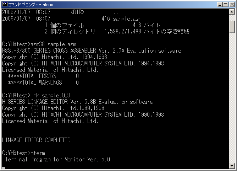Image resolution: width=237 pixels, height=171 pixels.
Task: Click '2 個のディレクトリ' summary text
Action: point(70,32)
